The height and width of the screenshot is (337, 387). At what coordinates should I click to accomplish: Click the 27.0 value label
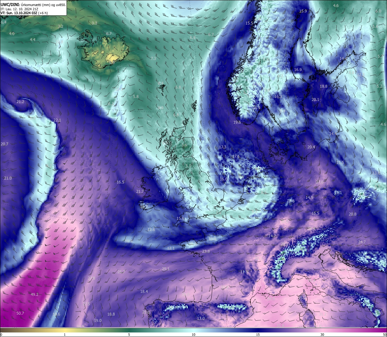(319, 182)
